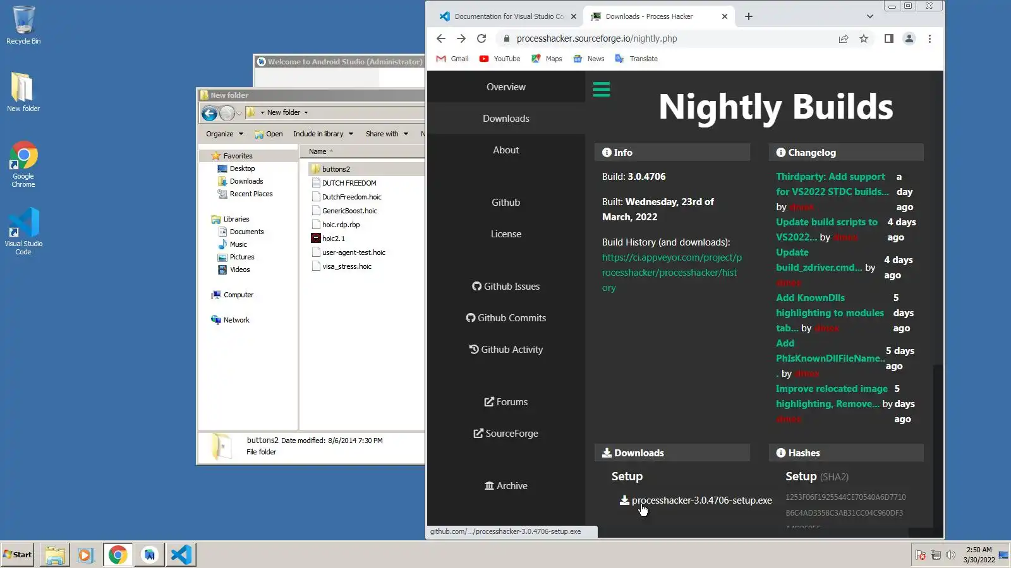The width and height of the screenshot is (1011, 568).
Task: Select Desktop under Favorites
Action: (236, 169)
